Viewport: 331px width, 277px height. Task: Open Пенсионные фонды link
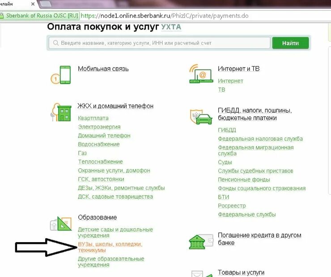[244, 180]
